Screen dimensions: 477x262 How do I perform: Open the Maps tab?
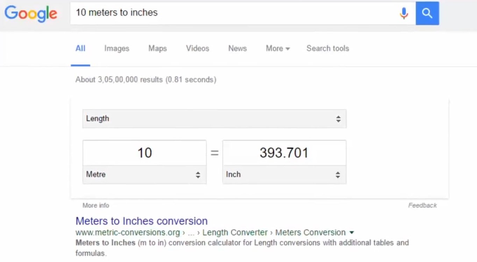click(157, 48)
